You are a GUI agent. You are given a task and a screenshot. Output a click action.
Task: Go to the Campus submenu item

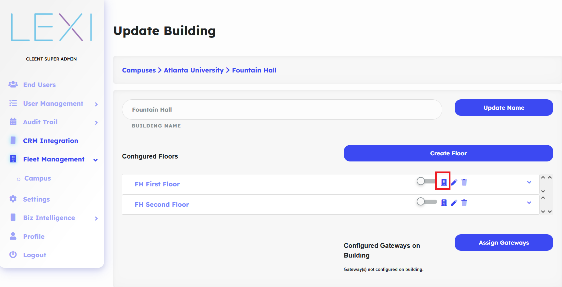coord(38,179)
